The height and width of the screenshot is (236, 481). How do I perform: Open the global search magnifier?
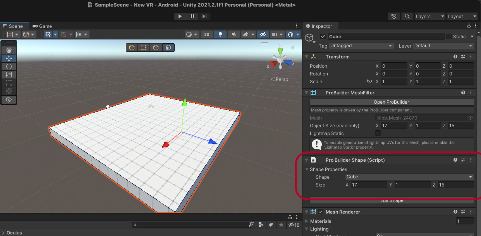pyautogui.click(x=407, y=16)
